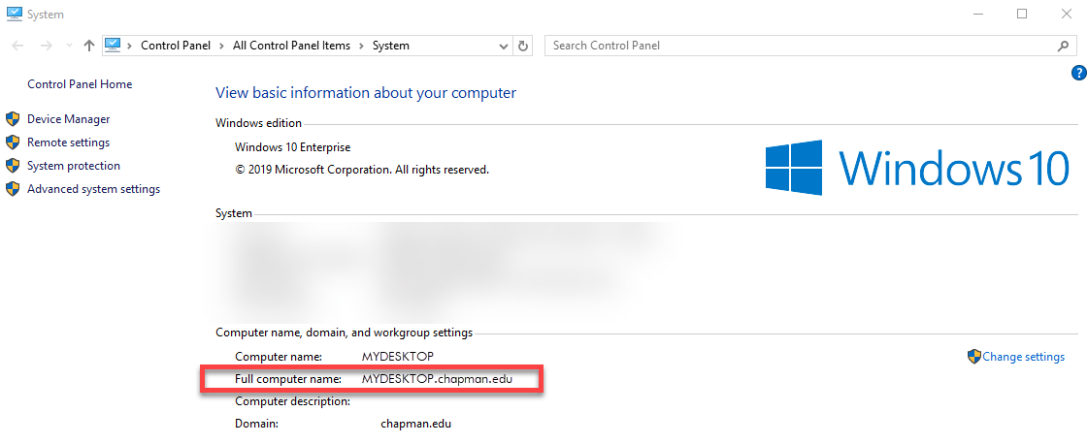Screen dimensions: 1088x444
Task: Expand the address bar history dropdown
Action: pos(504,46)
